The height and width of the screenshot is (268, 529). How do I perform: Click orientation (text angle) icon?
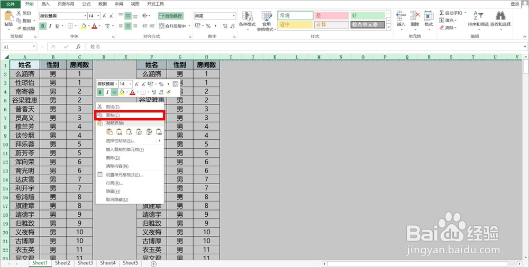pos(145,16)
